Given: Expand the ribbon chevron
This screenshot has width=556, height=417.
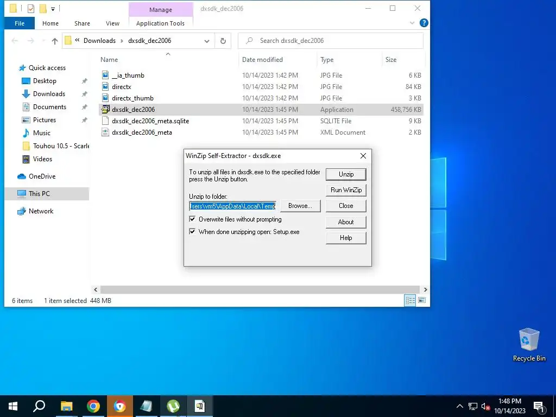Looking at the screenshot, I should coord(412,23).
